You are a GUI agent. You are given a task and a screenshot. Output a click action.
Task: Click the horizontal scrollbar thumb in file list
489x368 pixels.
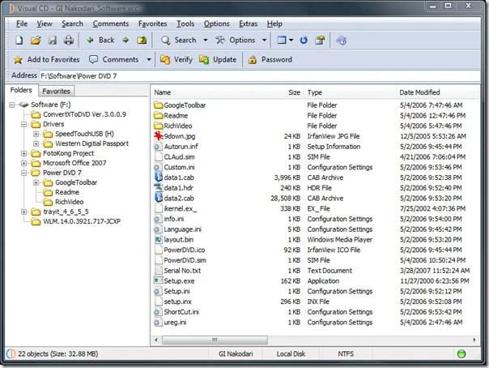[x=215, y=340]
